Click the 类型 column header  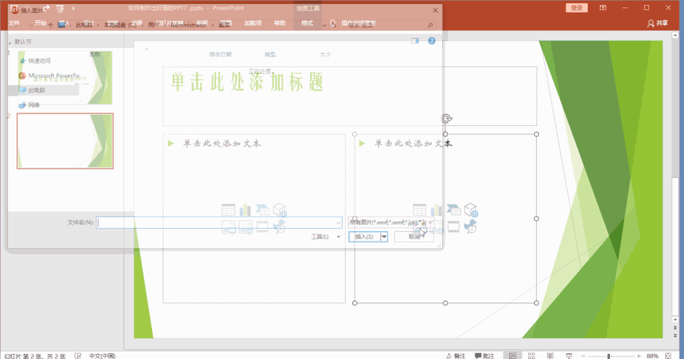[270, 54]
